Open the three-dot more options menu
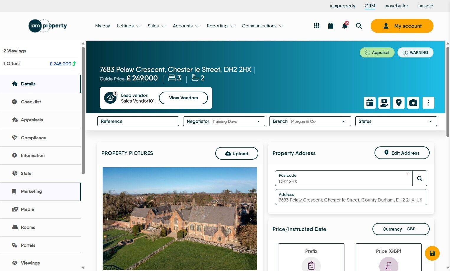Screen dimensions: 450x271 click(x=428, y=103)
